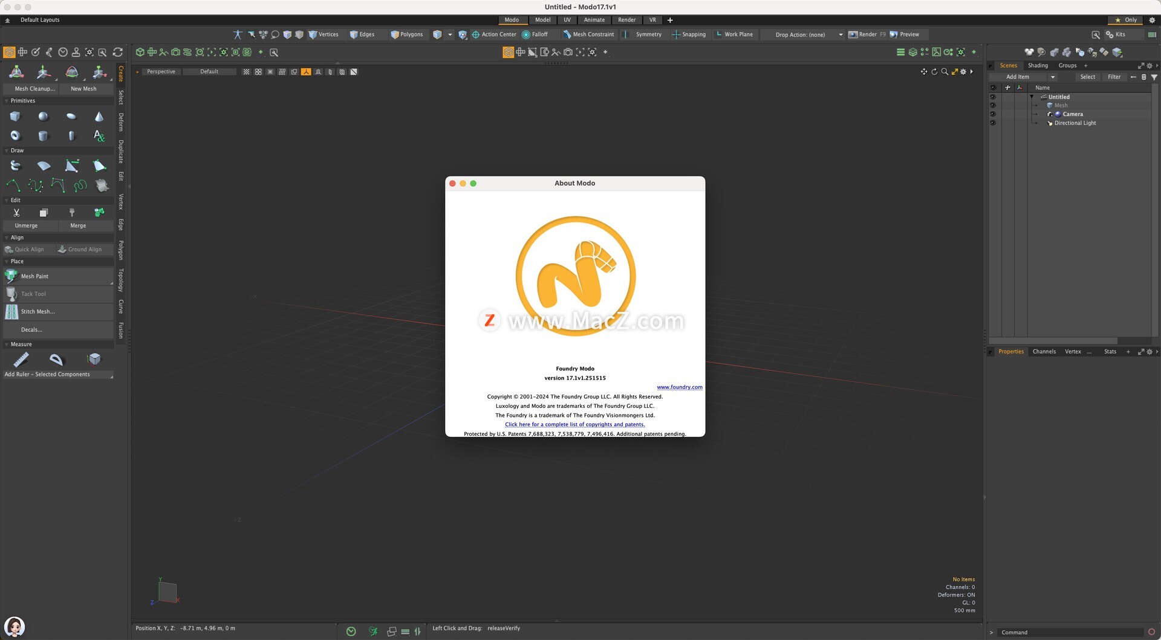
Task: Select the Ellipsoid primitive tool
Action: point(71,117)
